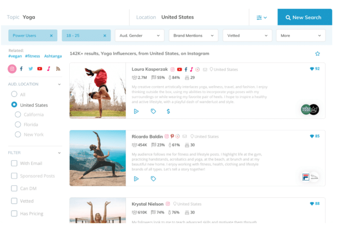Open the Aud. Gender dropdown
Screen dimensions: 338x238
pos(140,35)
